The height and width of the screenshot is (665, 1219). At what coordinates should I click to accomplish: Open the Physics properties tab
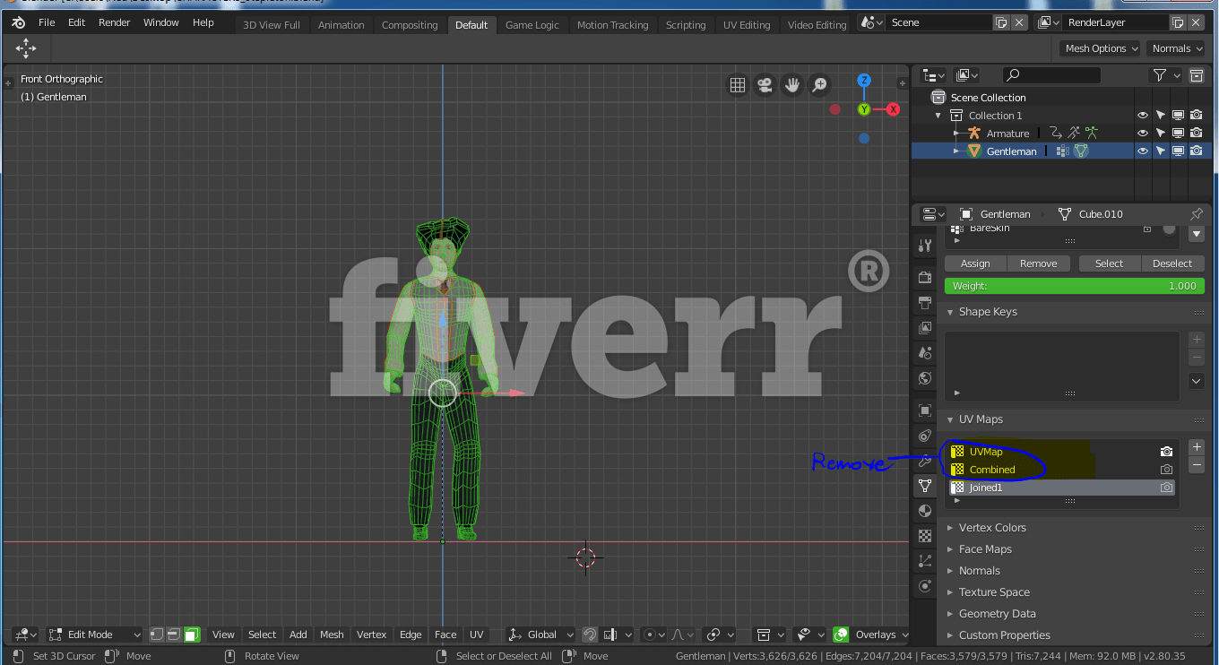point(925,586)
